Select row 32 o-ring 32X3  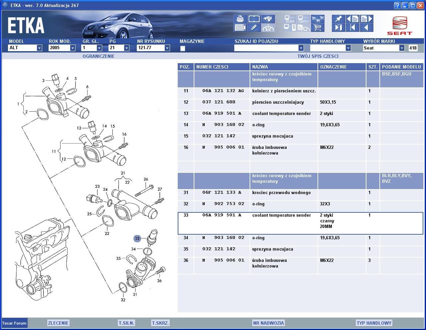(301, 206)
